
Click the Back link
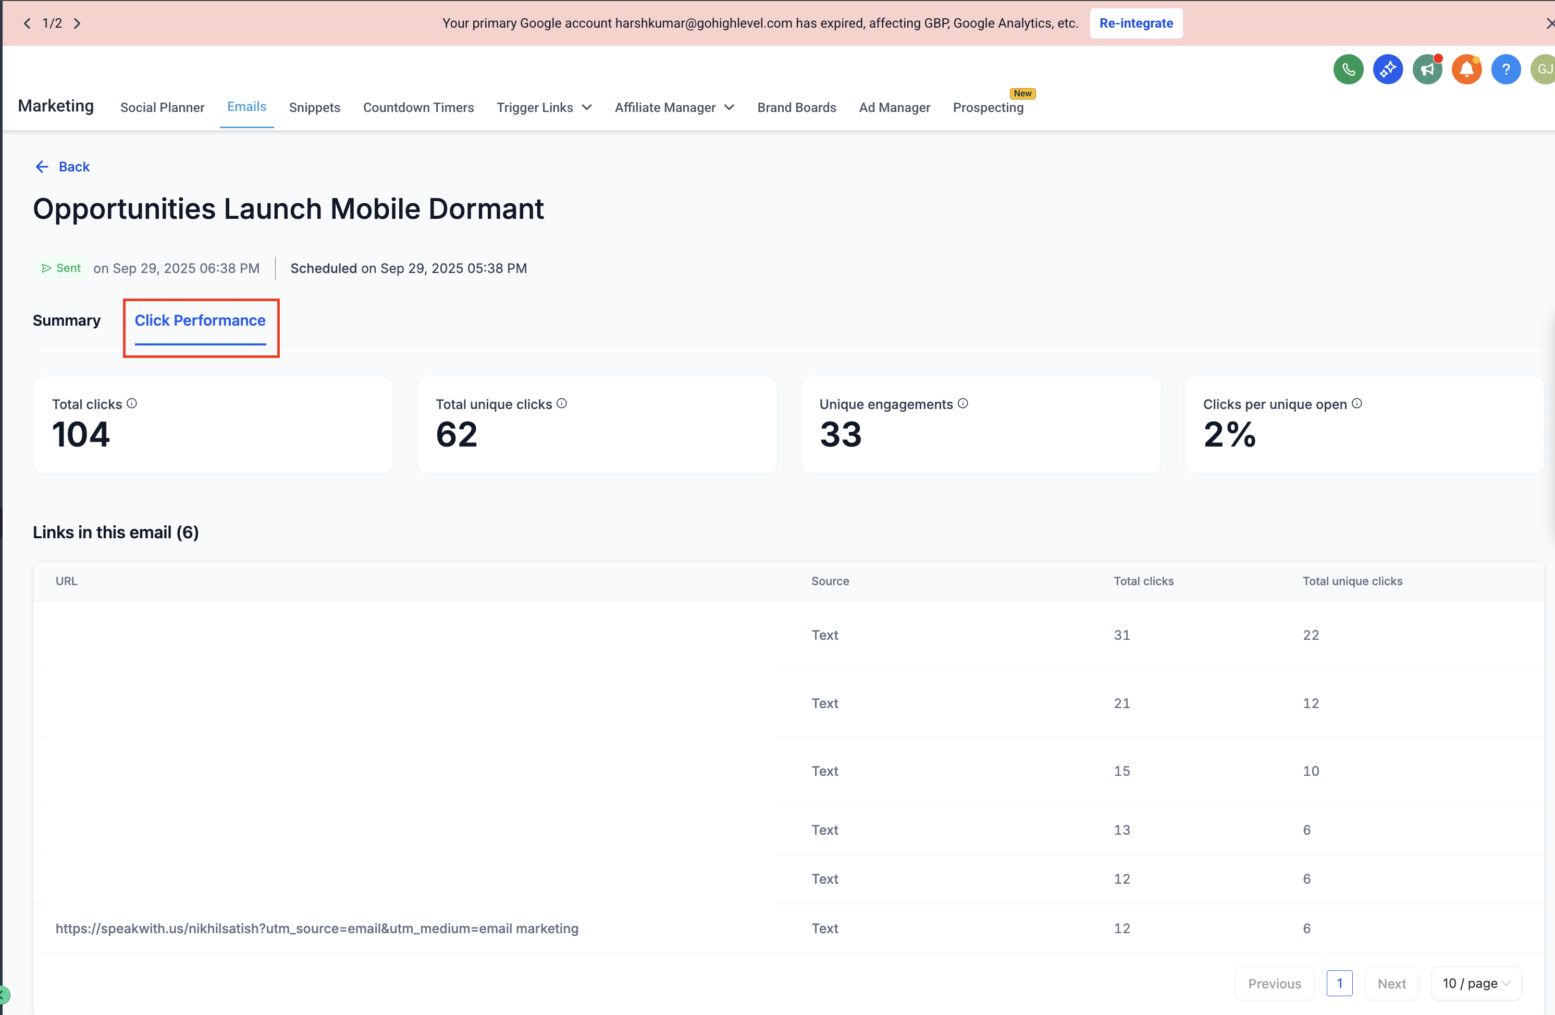point(63,167)
